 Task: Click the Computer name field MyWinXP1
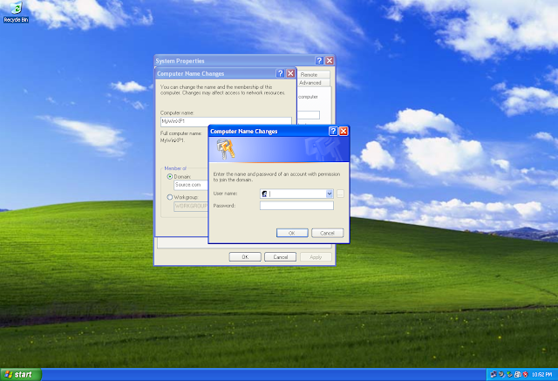[226, 121]
